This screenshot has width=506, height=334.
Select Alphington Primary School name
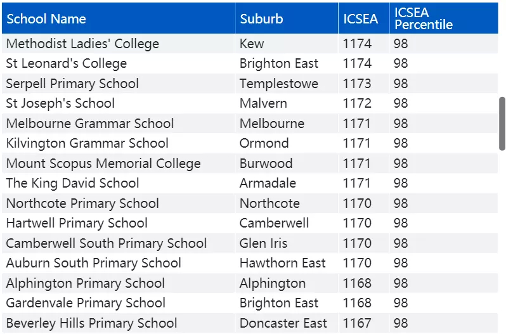pos(85,283)
